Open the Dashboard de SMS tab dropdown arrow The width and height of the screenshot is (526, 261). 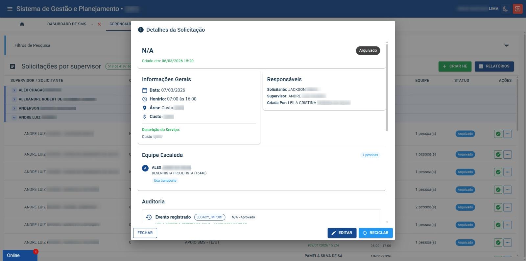point(92,24)
